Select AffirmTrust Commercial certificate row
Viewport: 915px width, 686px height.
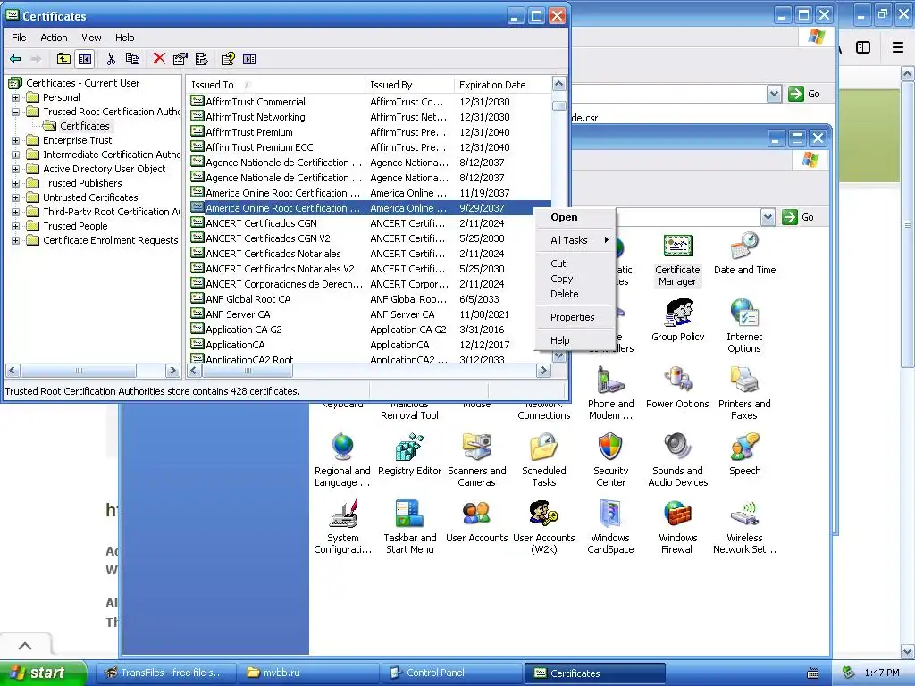coord(370,102)
